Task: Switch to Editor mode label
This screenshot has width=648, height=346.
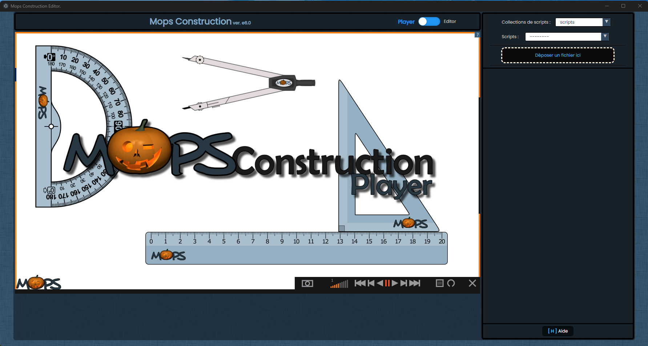Action: (x=450, y=21)
